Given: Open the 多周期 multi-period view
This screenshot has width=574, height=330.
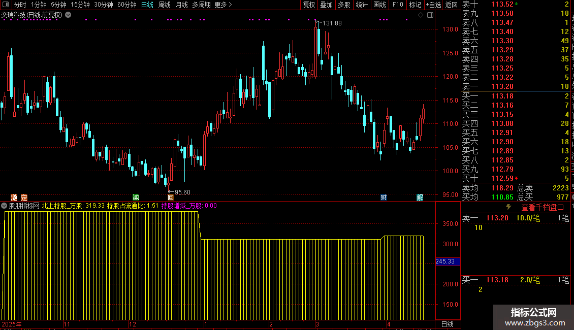Looking at the screenshot, I should pyautogui.click(x=201, y=5).
